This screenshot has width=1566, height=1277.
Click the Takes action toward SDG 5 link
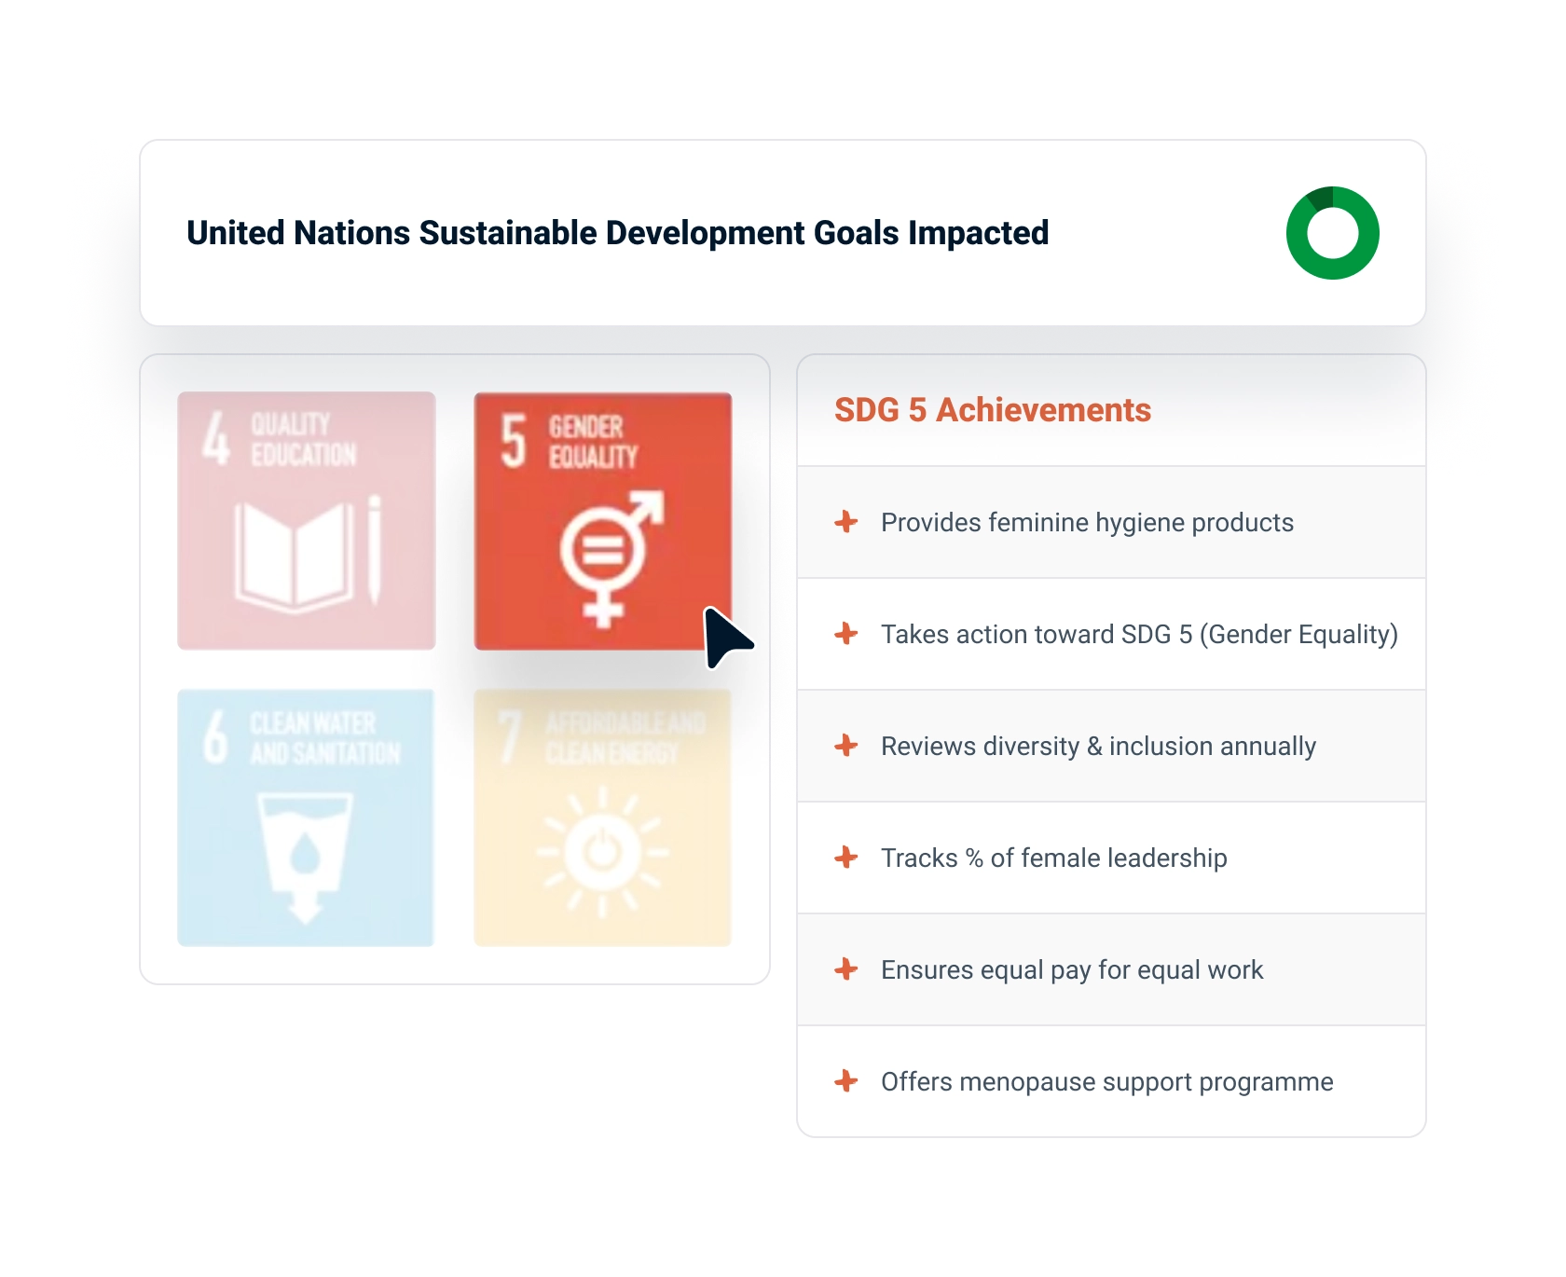1139,634
